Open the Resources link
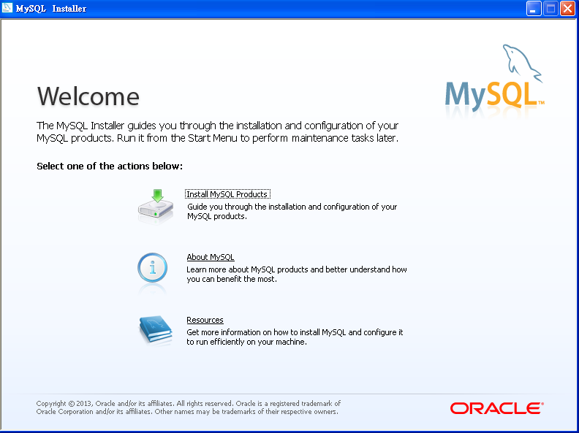This screenshot has width=579, height=433. coord(205,320)
